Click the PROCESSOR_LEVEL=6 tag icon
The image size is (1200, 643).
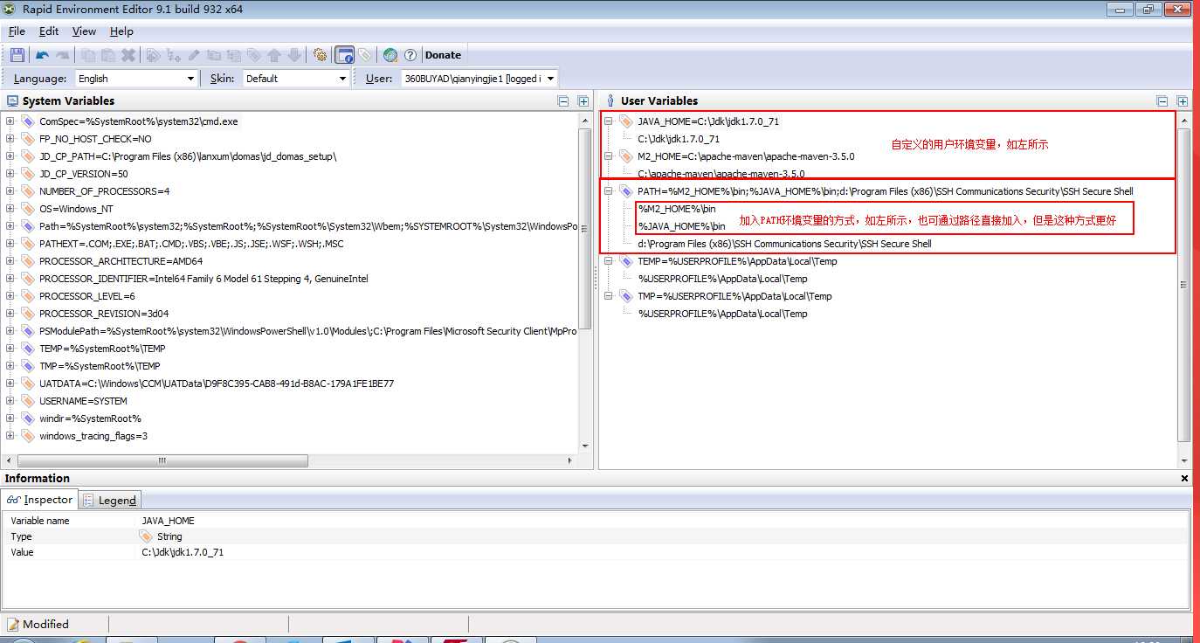click(28, 296)
